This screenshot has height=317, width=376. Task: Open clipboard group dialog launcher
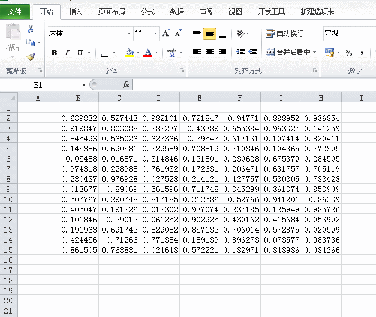(40, 70)
